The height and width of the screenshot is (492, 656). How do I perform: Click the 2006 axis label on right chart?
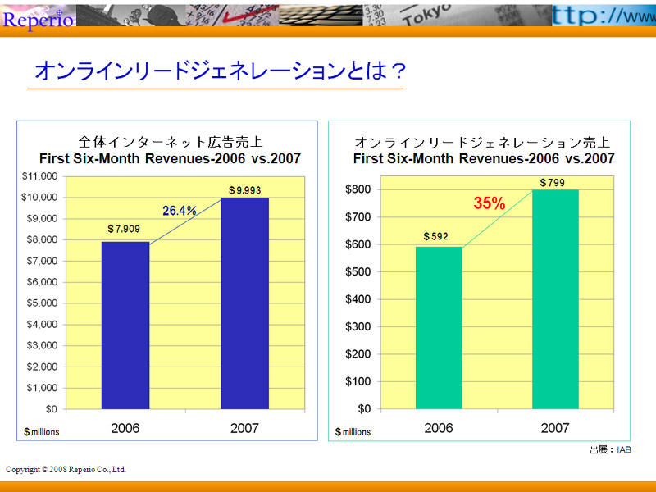pyautogui.click(x=439, y=428)
